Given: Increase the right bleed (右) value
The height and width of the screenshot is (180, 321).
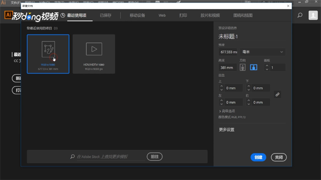Looking at the screenshot, I should point(248,101).
